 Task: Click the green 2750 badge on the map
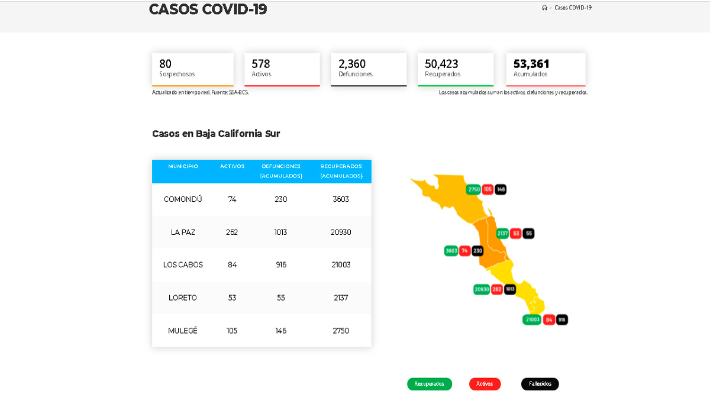tap(473, 190)
